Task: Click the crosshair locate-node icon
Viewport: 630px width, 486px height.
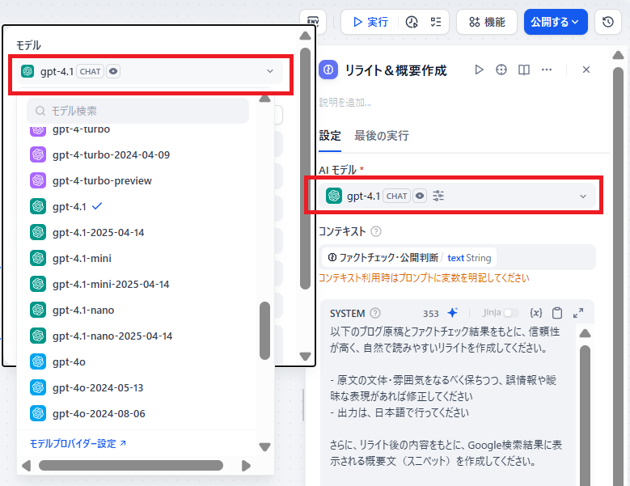Action: pos(501,70)
